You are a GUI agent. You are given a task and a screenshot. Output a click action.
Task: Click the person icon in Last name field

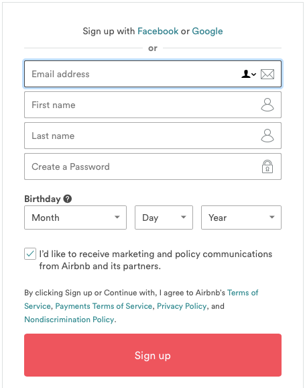pos(267,136)
